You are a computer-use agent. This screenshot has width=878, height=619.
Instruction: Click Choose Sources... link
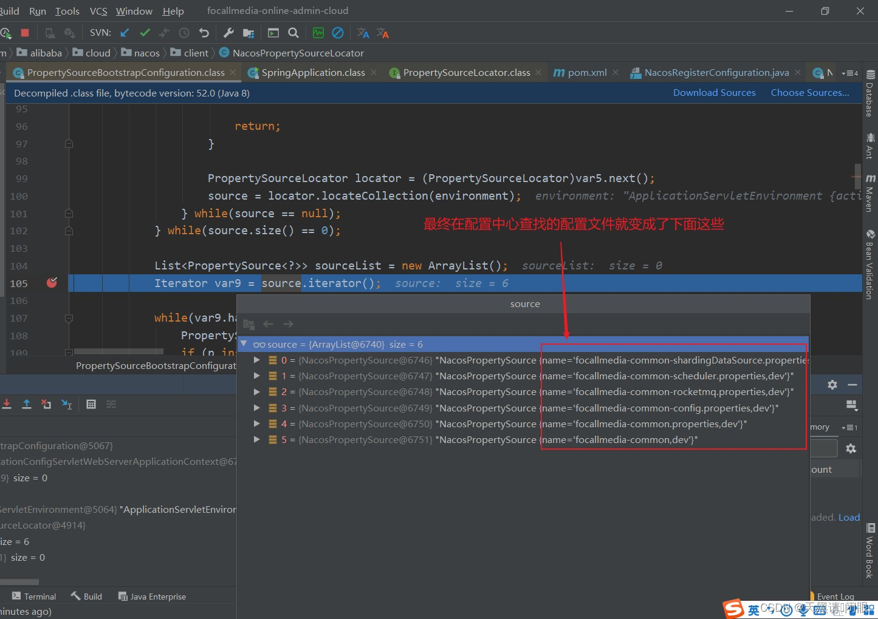(x=810, y=92)
